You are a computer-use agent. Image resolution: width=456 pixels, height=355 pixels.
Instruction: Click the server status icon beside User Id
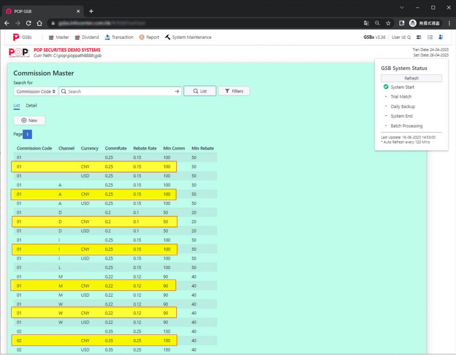[419, 37]
